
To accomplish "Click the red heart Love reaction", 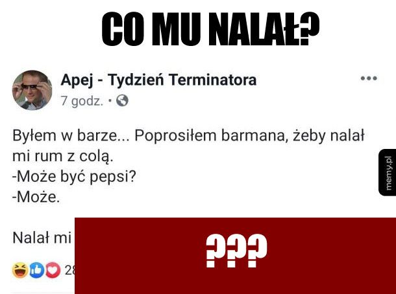I will [53, 270].
